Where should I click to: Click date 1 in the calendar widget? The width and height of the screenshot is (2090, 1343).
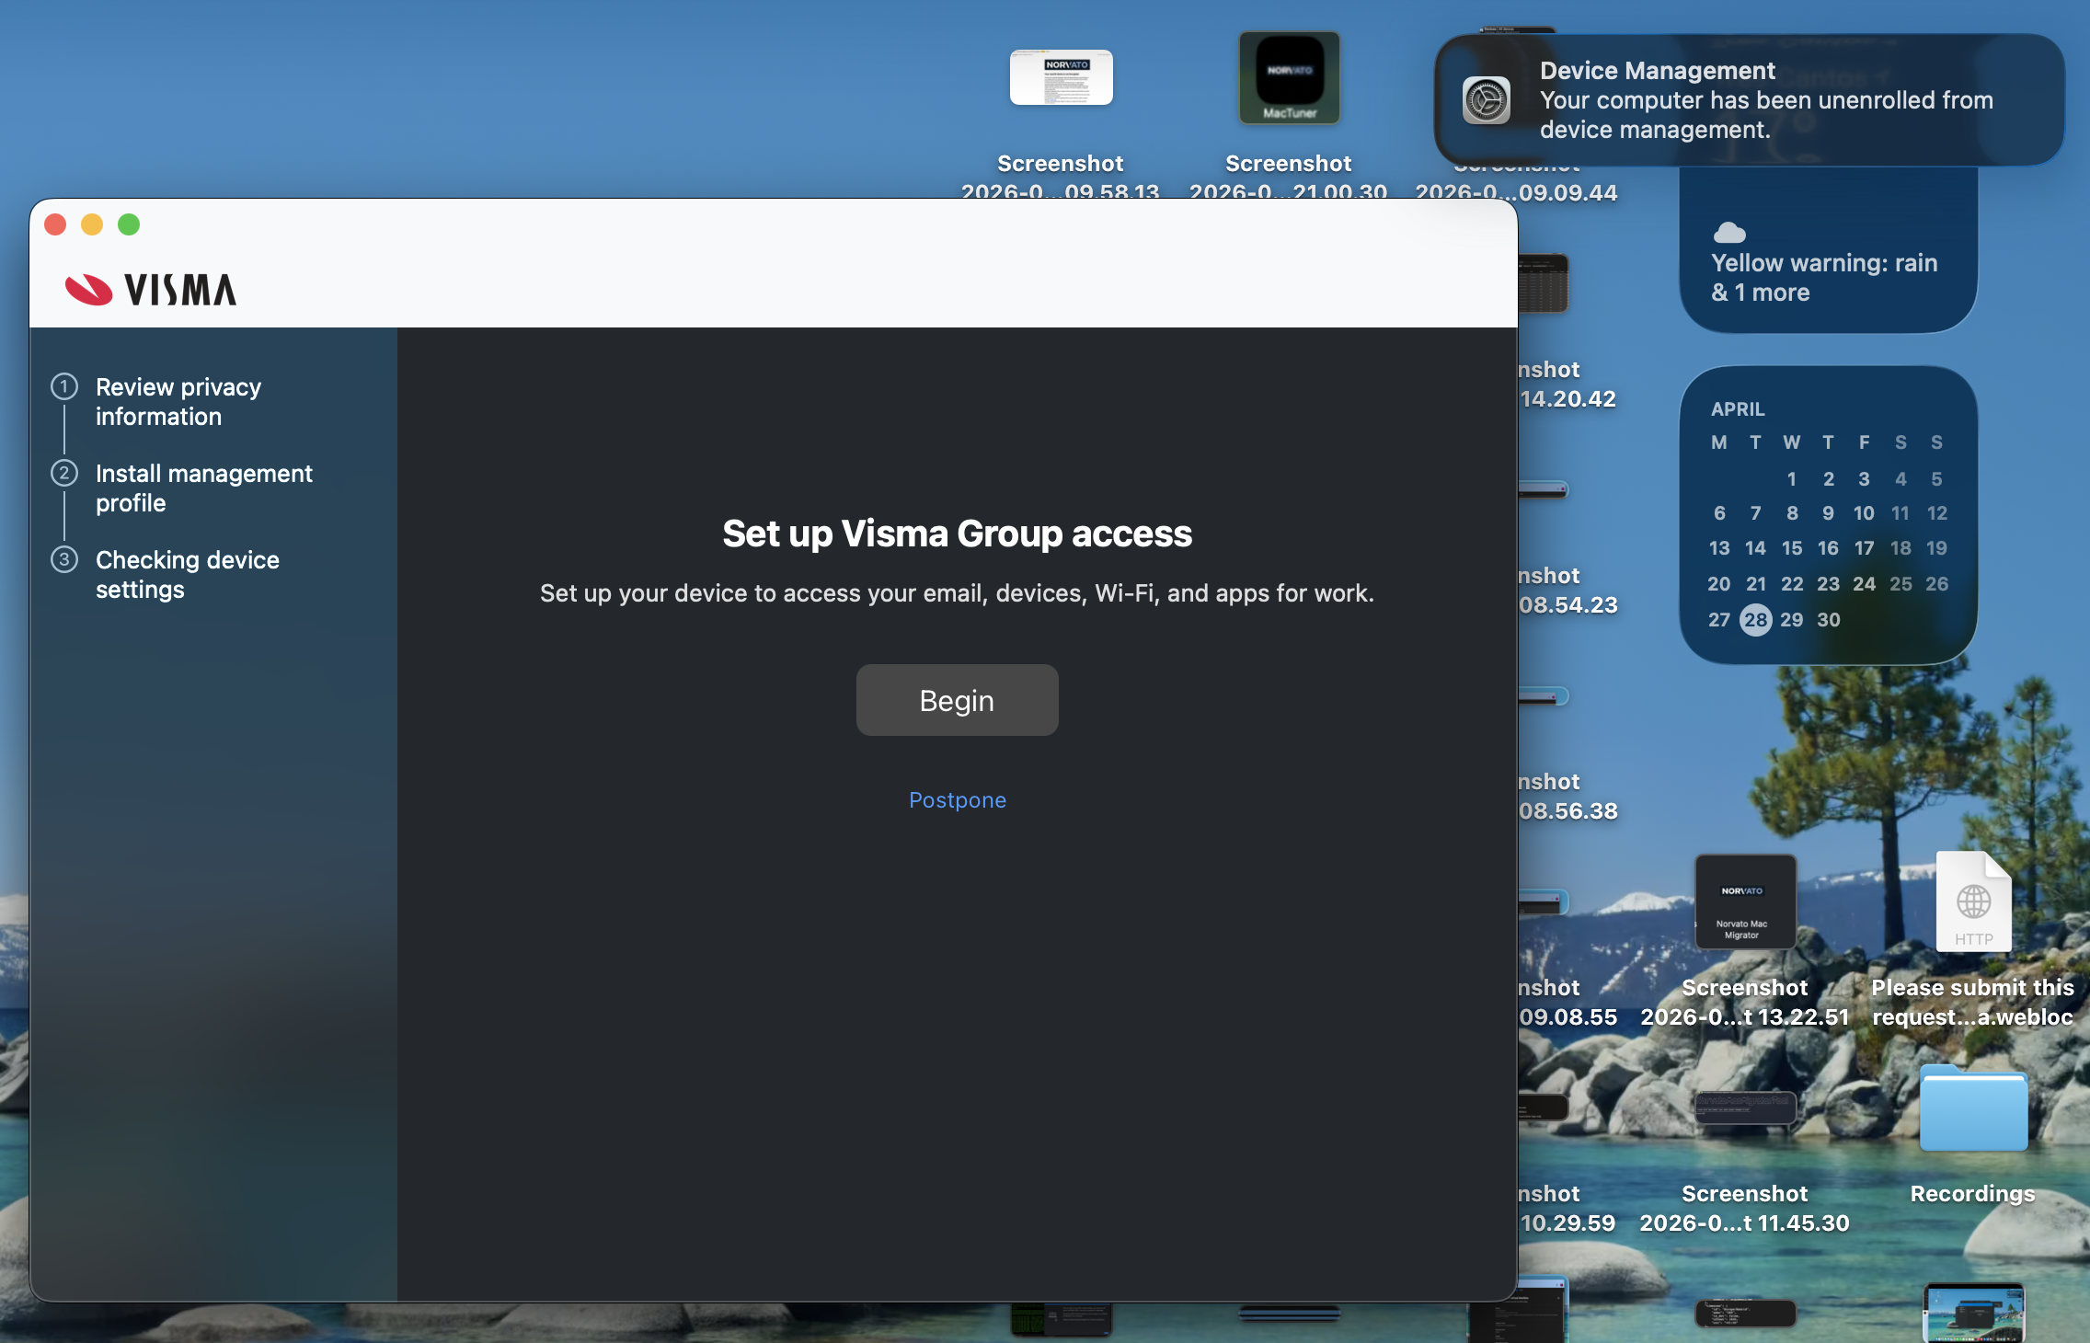pyautogui.click(x=1792, y=479)
